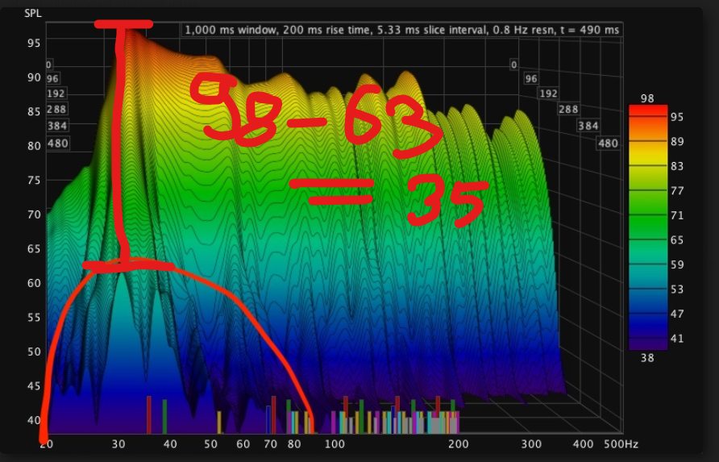The image size is (719, 462).
Task: Click the 500Hz label on the frequency axis
Action: 622,444
